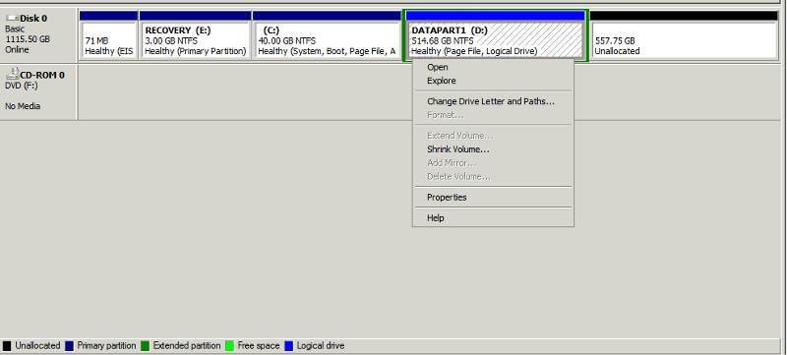787x355 pixels.
Task: Click the 'Free space' legend label
Action: pyautogui.click(x=259, y=346)
